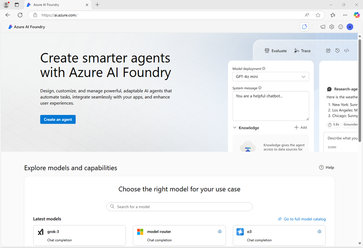The image size is (363, 248).
Task: Click the browser address bar URL
Action: coord(59,15)
